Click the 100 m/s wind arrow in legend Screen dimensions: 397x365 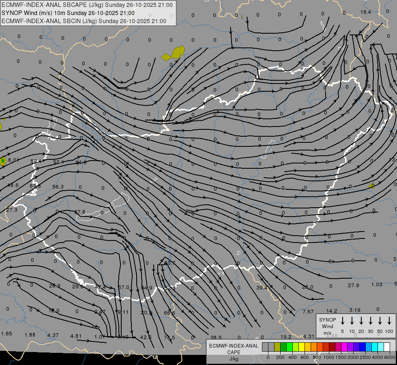[x=389, y=321]
